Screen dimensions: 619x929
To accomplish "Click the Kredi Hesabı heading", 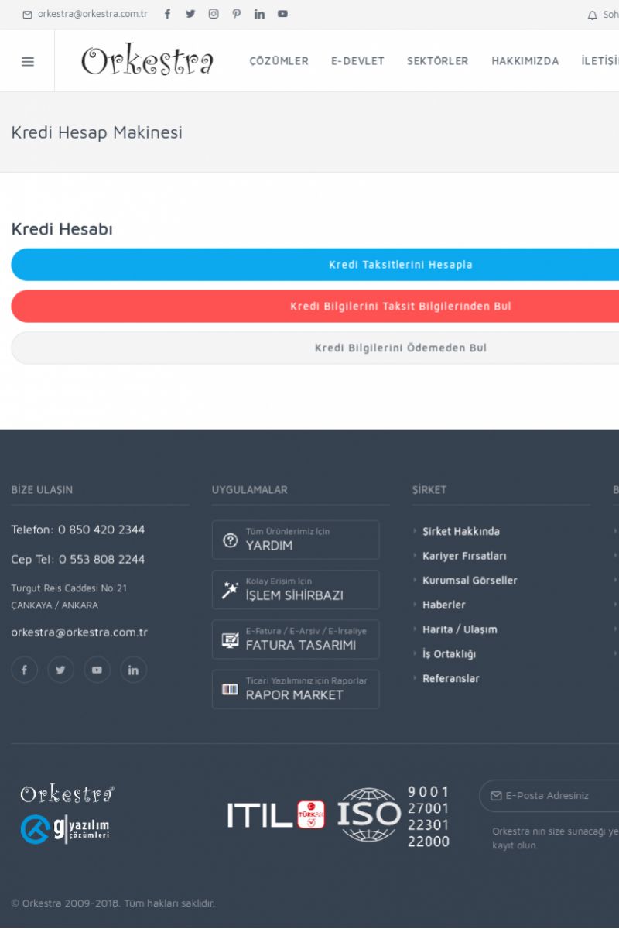I will pyautogui.click(x=62, y=229).
